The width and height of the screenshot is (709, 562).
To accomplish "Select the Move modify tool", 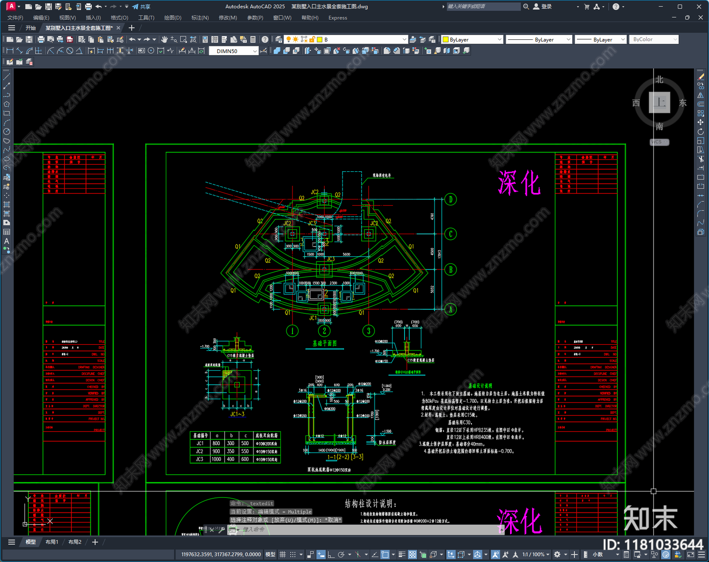I will point(701,122).
